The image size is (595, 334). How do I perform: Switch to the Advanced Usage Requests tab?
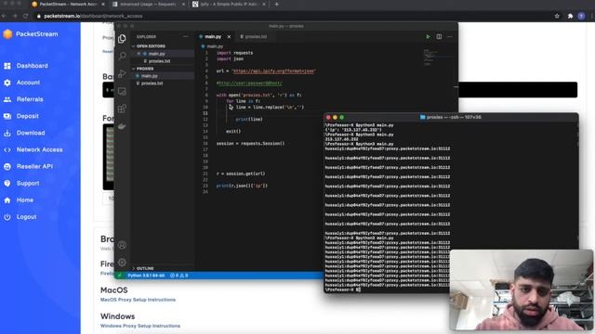pos(148,4)
